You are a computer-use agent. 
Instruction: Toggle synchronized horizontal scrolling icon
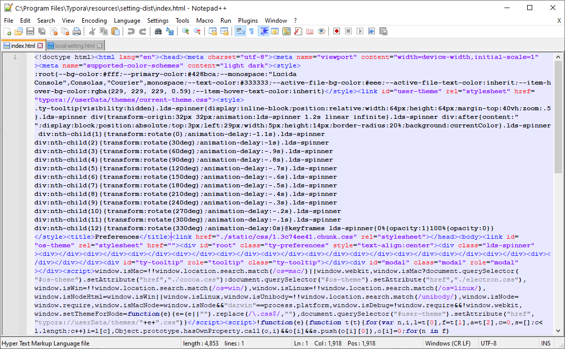coord(224,31)
